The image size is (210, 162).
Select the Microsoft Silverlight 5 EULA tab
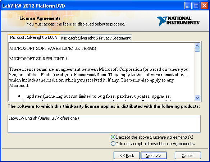(34, 37)
